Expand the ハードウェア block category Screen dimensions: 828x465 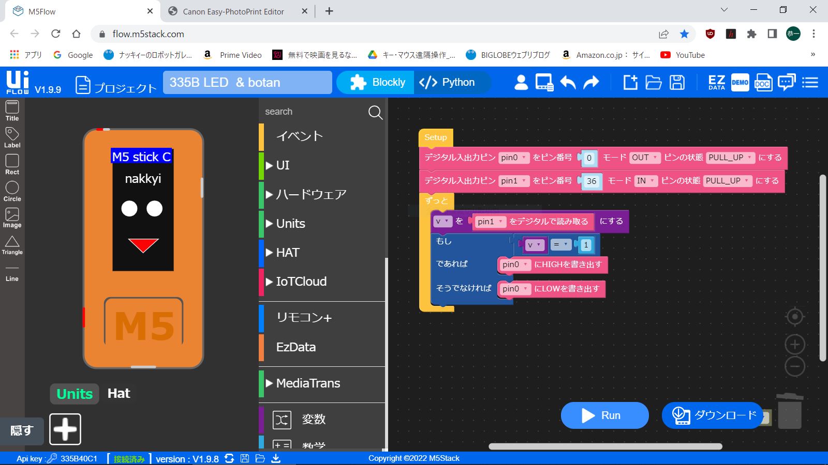pyautogui.click(x=310, y=195)
